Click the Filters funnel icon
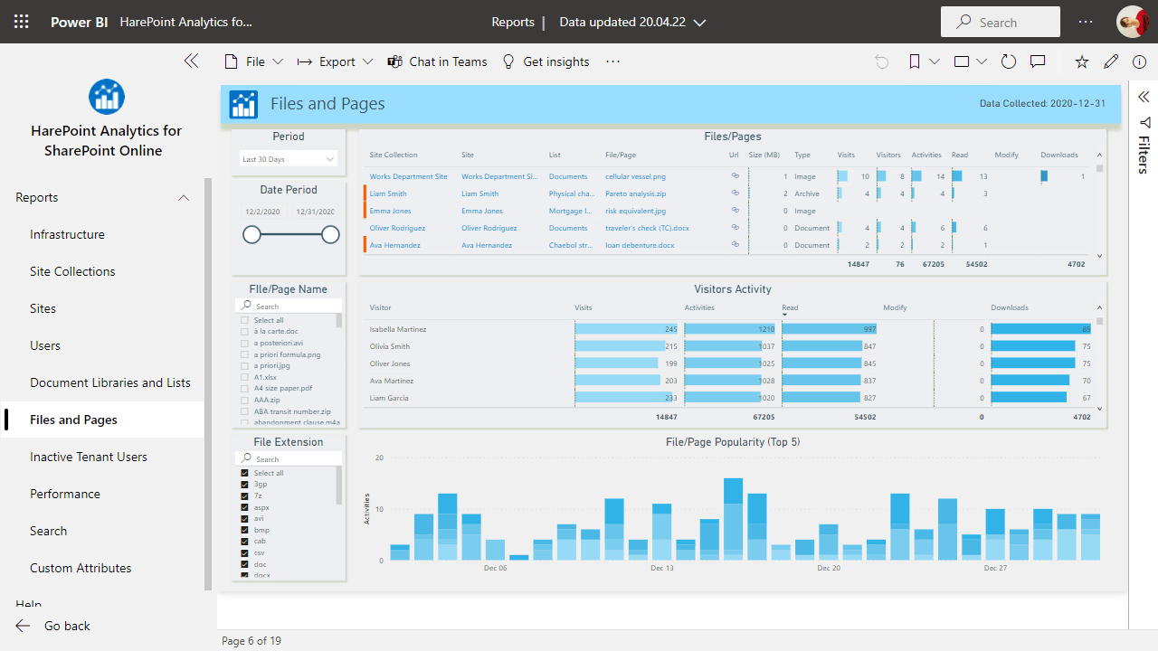Screen dimensions: 1158x651 1144,122
